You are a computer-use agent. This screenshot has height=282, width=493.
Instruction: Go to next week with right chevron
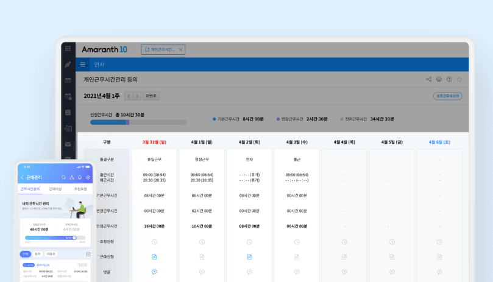(x=137, y=96)
